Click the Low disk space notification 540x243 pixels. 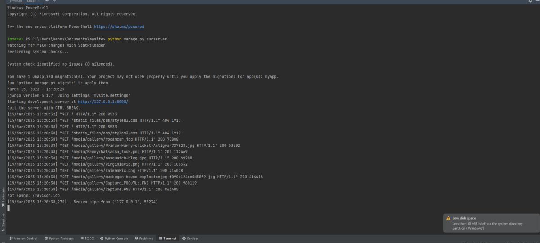pos(490,223)
